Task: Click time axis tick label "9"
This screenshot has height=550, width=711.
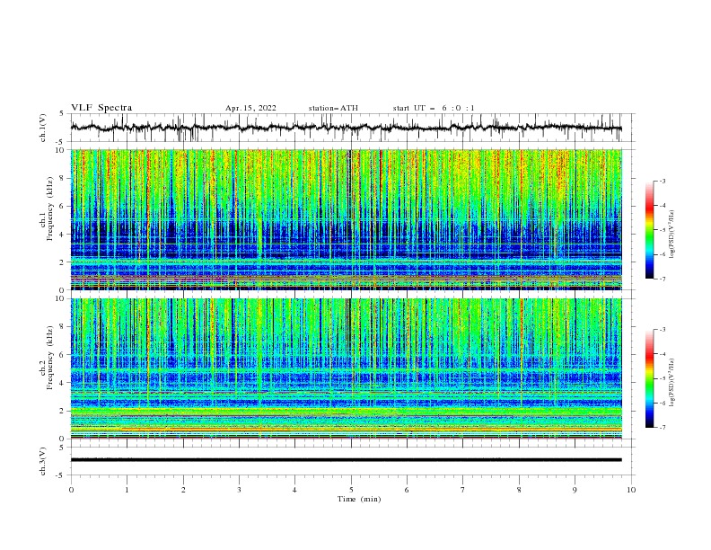Action: click(x=575, y=490)
